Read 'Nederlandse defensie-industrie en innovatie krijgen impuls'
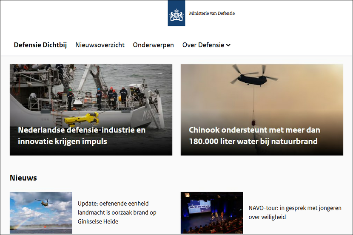Screen dimensions: 353x235 82,136
